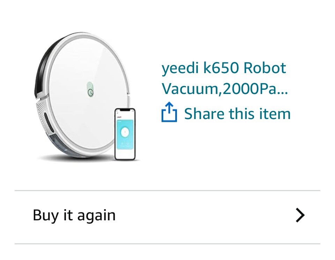
Task: Click the yeedi k650 Robot Vacuum title
Action: coord(224,68)
